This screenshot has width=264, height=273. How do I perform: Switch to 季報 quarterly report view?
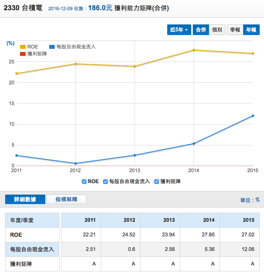(235, 30)
